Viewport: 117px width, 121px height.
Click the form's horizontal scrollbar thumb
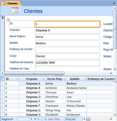34,73
